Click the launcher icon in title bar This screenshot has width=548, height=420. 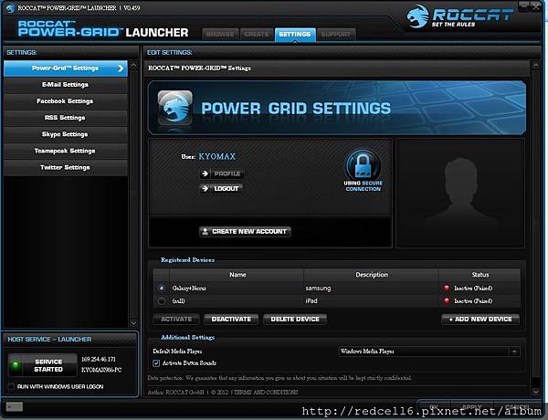[x=10, y=8]
